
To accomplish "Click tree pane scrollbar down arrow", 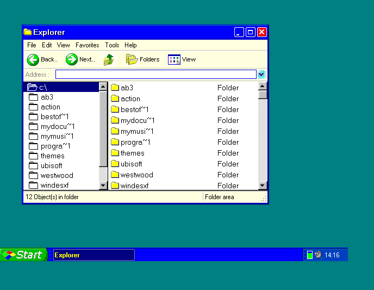I will point(103,185).
